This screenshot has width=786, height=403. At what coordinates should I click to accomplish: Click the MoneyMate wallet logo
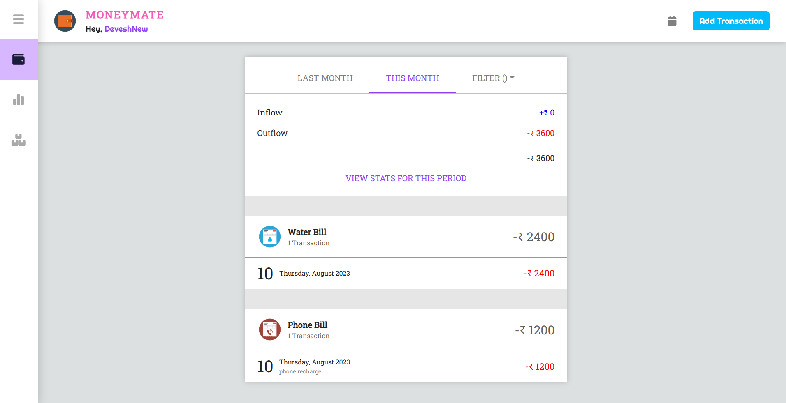(x=65, y=21)
